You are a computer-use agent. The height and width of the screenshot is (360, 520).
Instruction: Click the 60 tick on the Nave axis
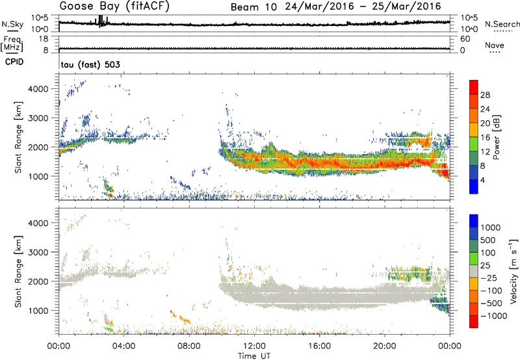465,39
